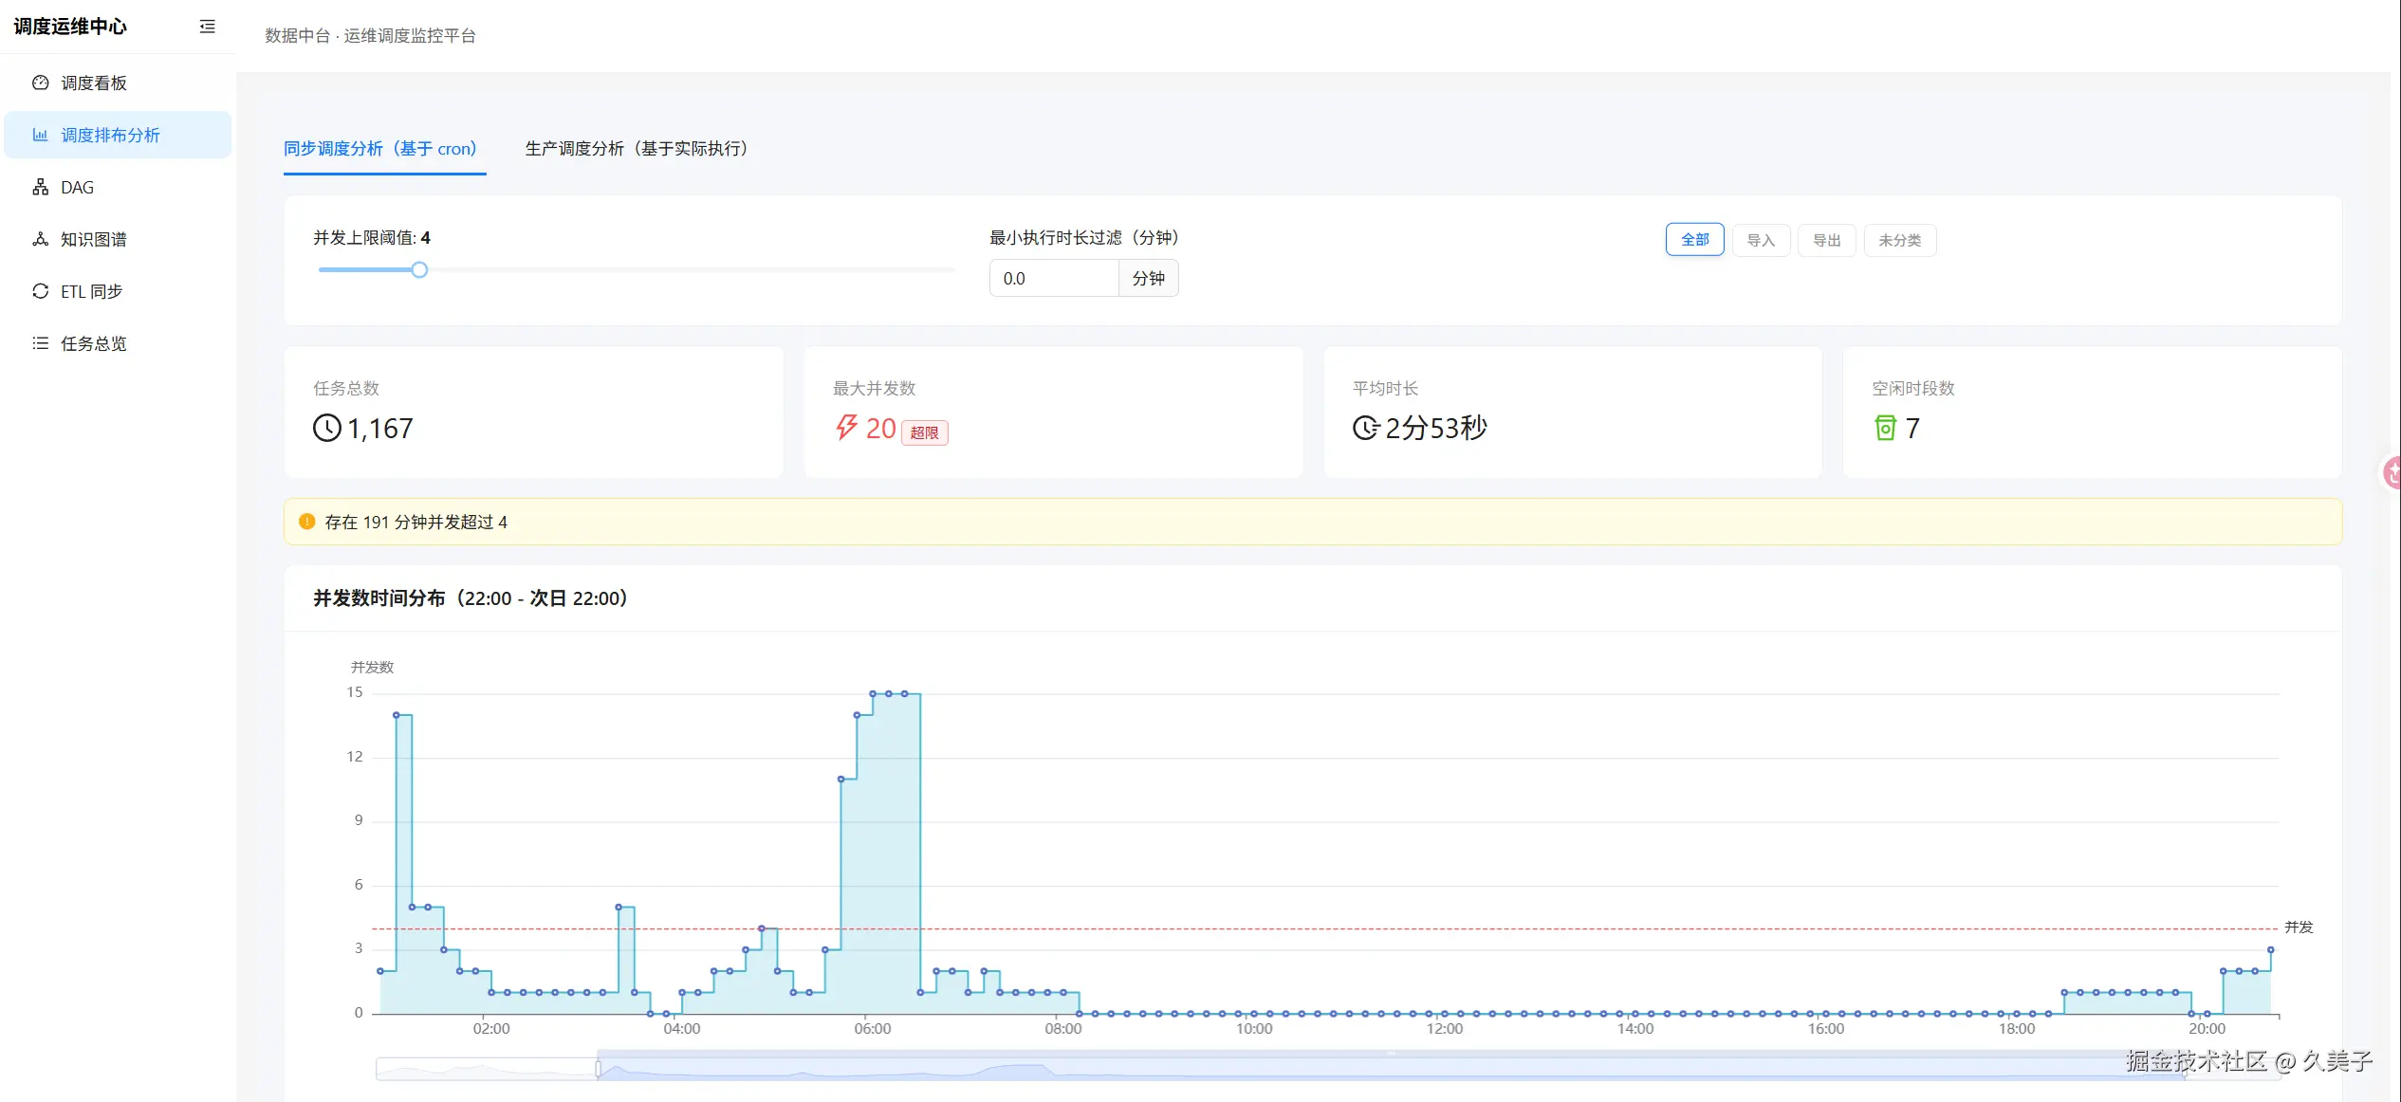The image size is (2401, 1102).
Task: Click the 平均时长 value 2分53秒
Action: tap(1436, 429)
